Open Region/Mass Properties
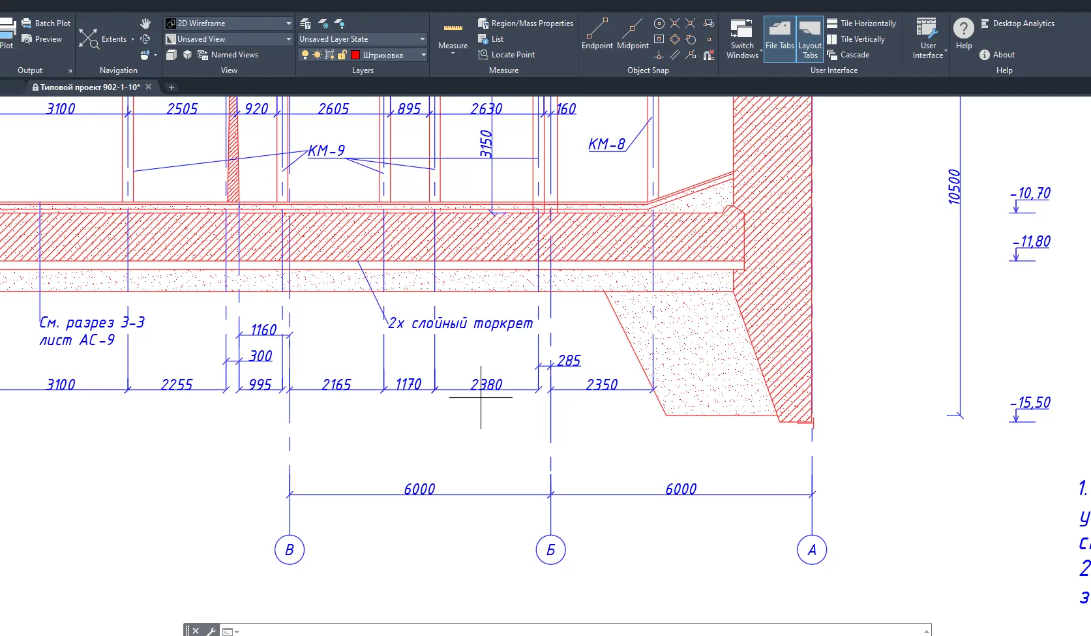 pyautogui.click(x=526, y=23)
